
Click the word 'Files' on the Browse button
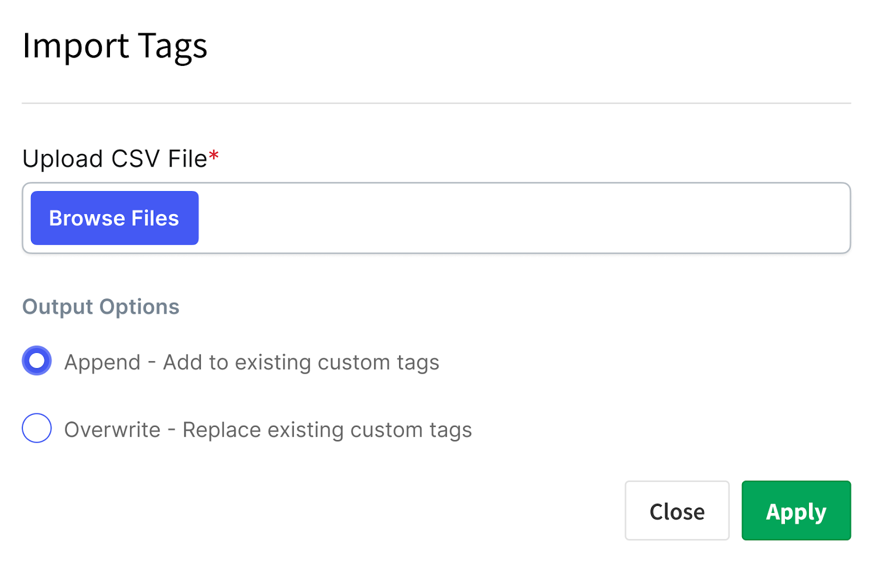click(155, 218)
